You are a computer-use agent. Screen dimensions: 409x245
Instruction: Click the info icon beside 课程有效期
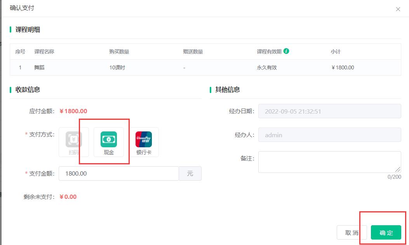(286, 51)
